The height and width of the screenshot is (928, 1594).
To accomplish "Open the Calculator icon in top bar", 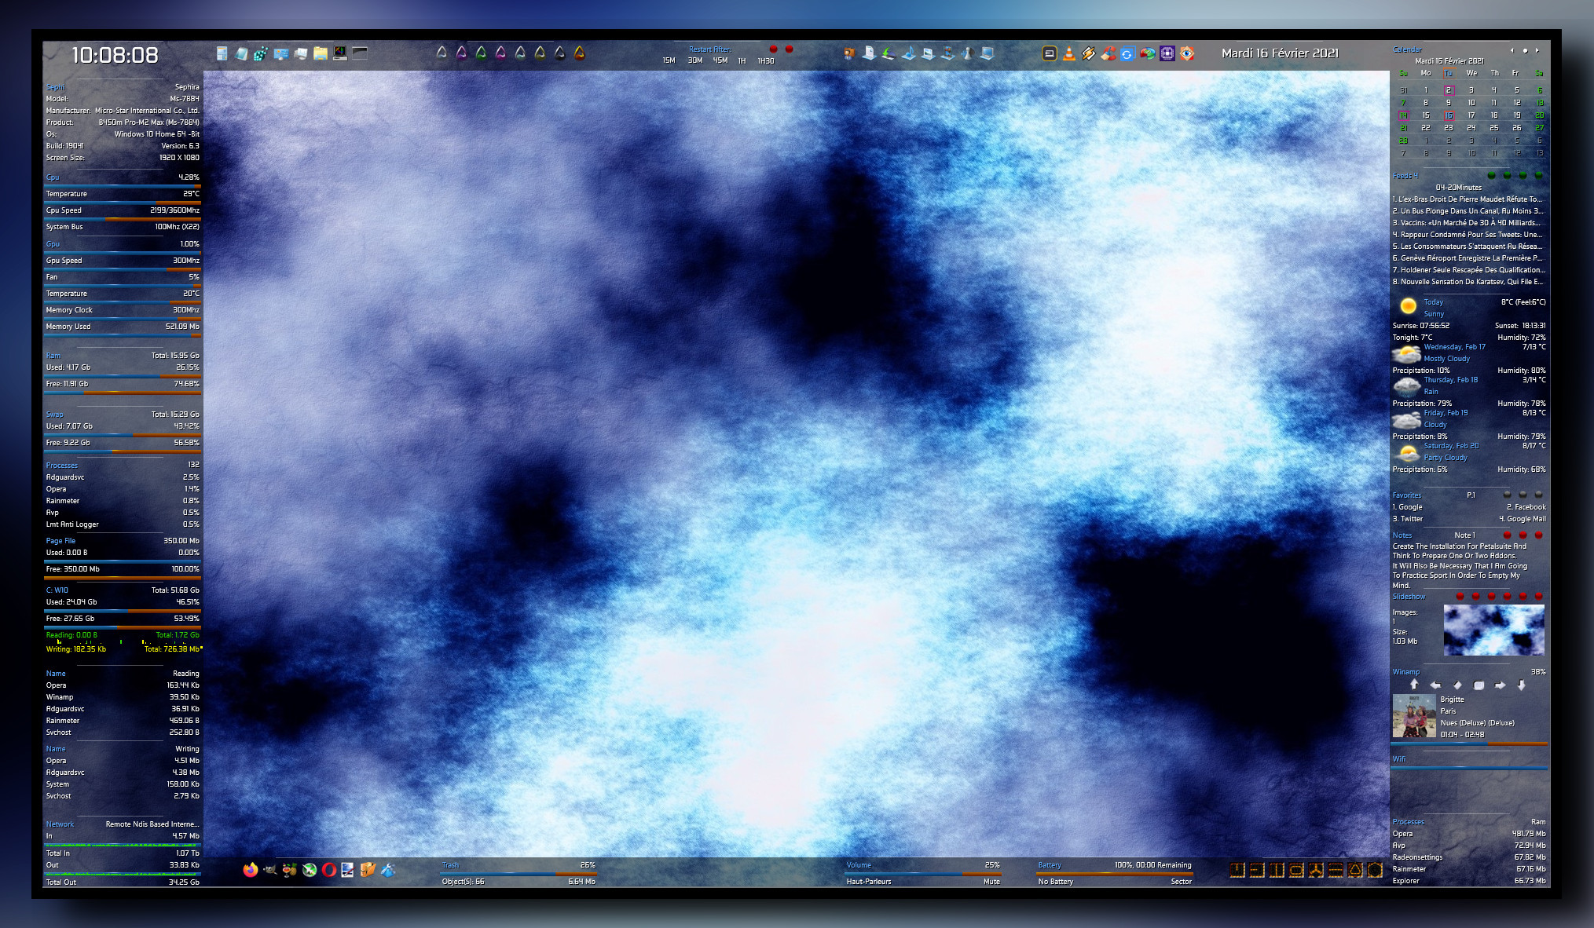I will pos(222,53).
